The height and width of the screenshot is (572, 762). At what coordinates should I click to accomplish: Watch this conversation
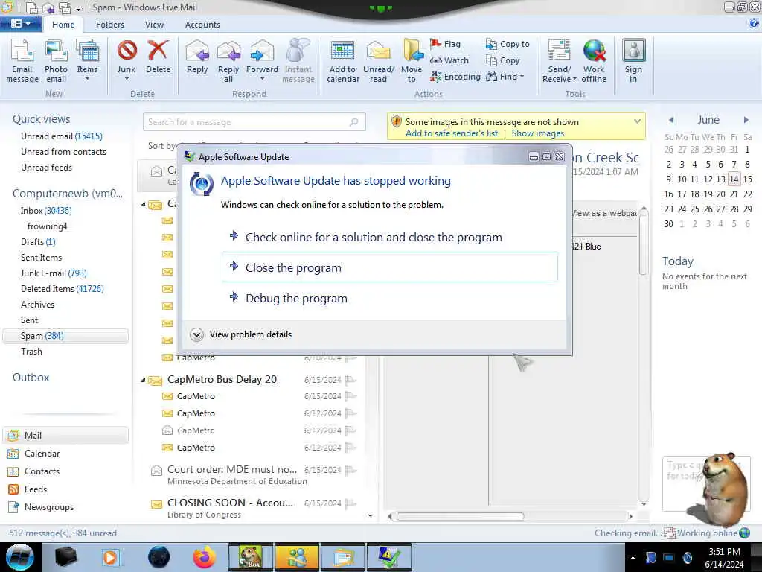pyautogui.click(x=449, y=60)
